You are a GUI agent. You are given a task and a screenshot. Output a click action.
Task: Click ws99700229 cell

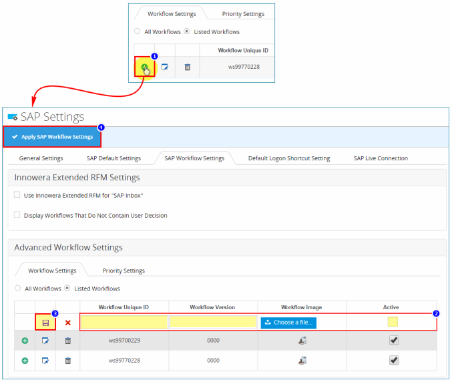point(124,341)
